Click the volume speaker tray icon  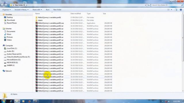coord(169,101)
